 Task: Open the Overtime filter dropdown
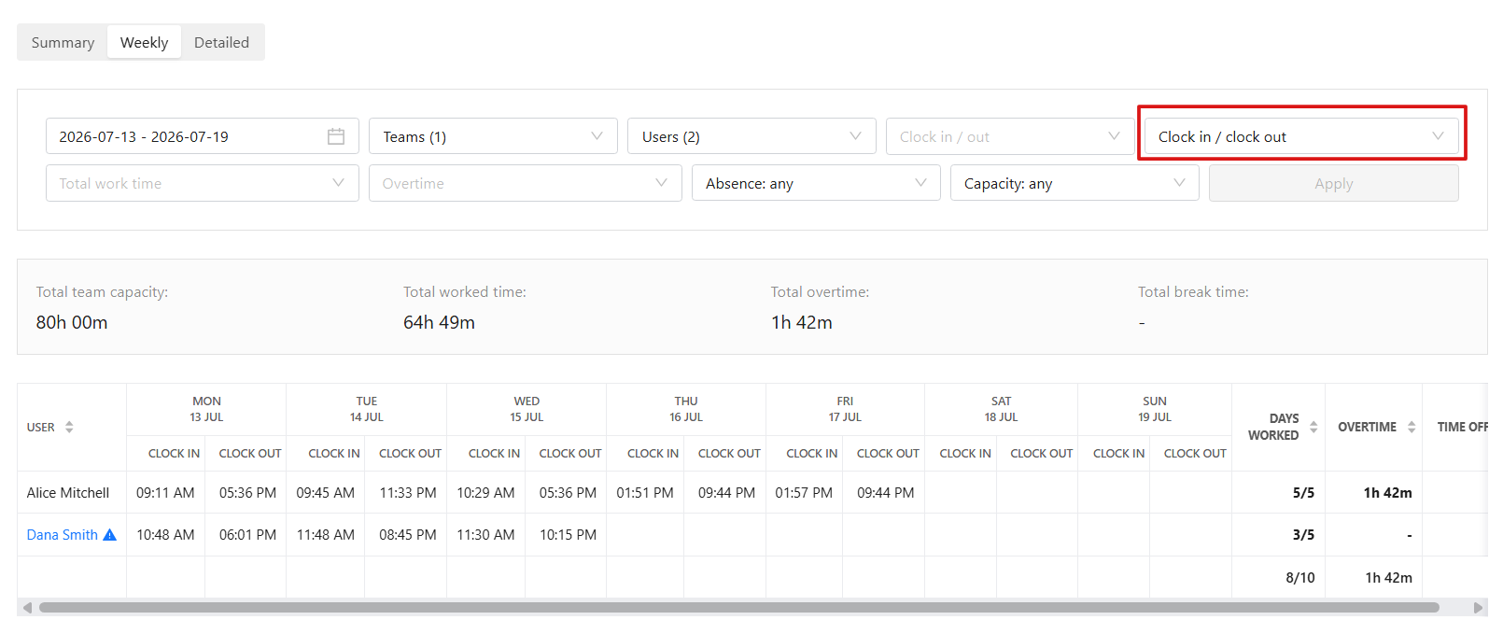(x=526, y=183)
